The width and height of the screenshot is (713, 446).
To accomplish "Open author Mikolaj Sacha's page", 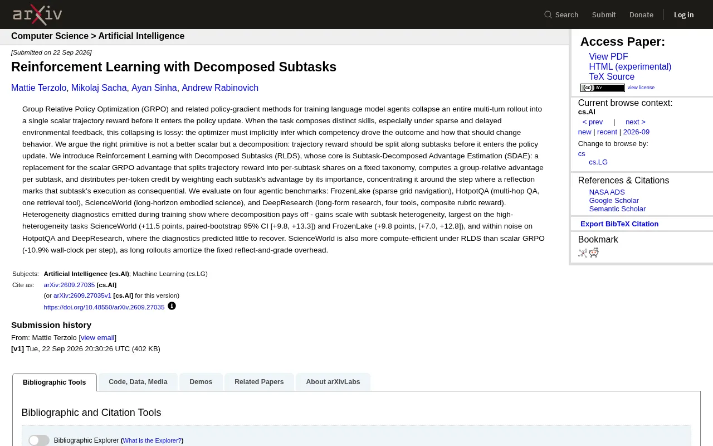I will click(x=100, y=88).
